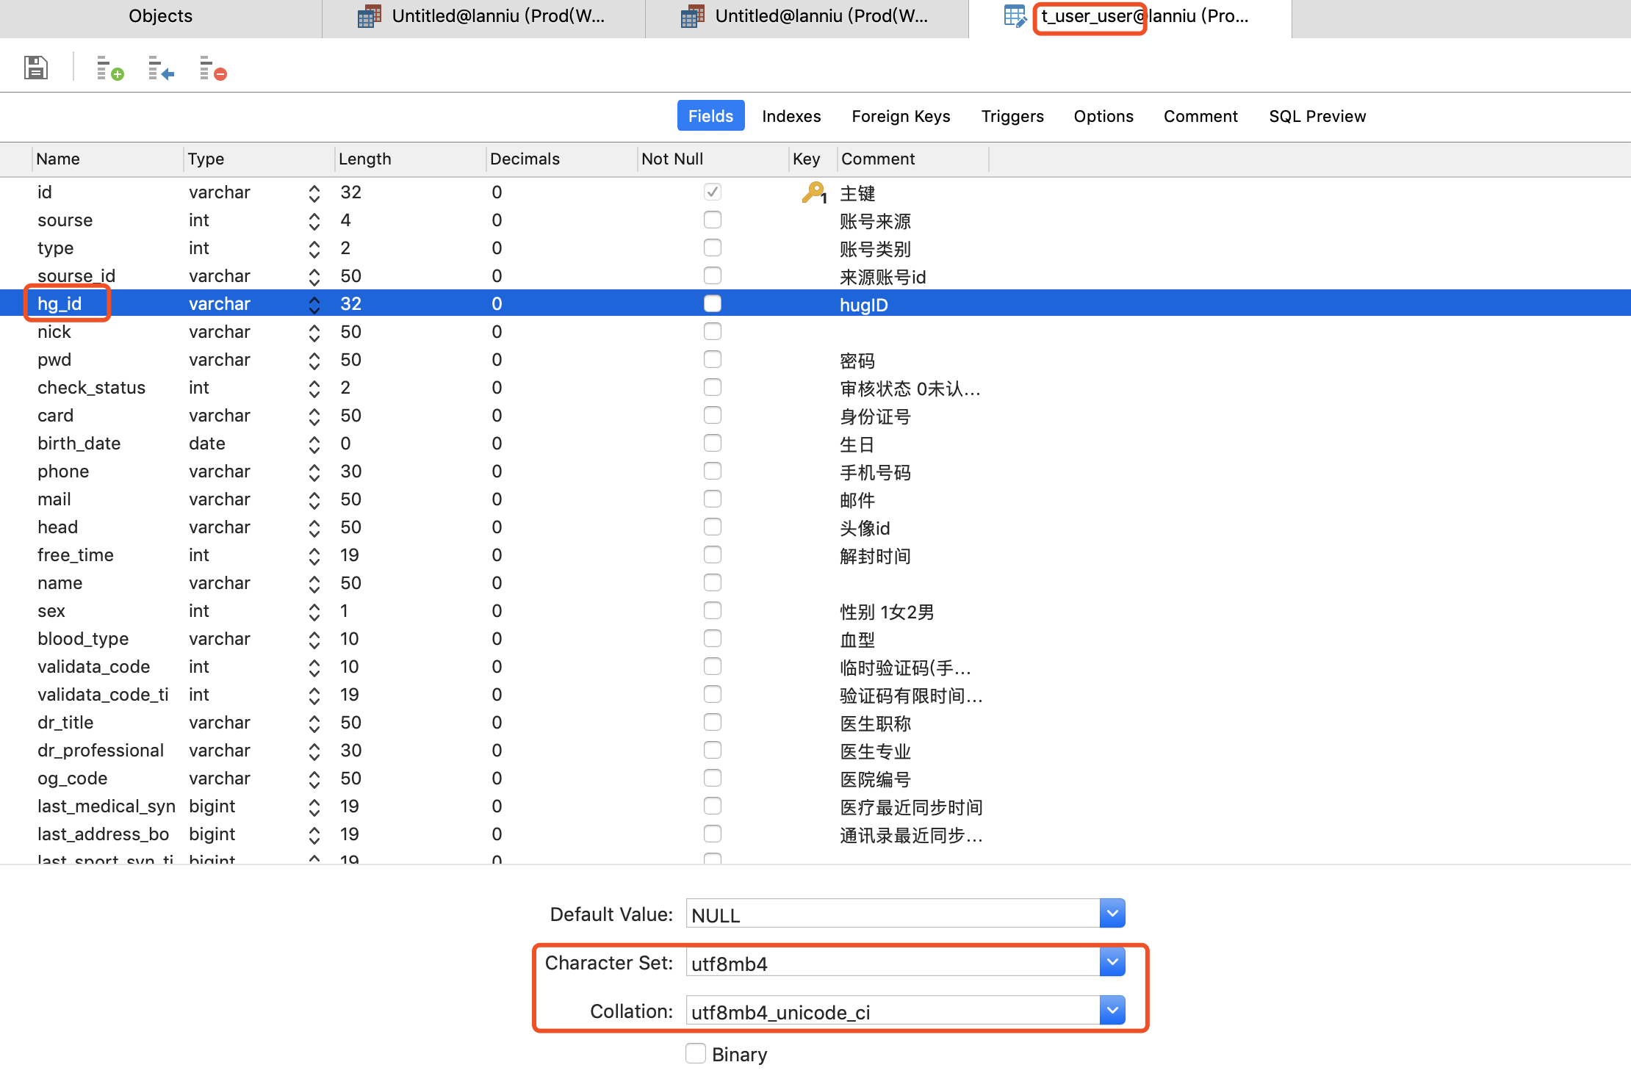
Task: Click decimals value 0 of name field
Action: (497, 583)
